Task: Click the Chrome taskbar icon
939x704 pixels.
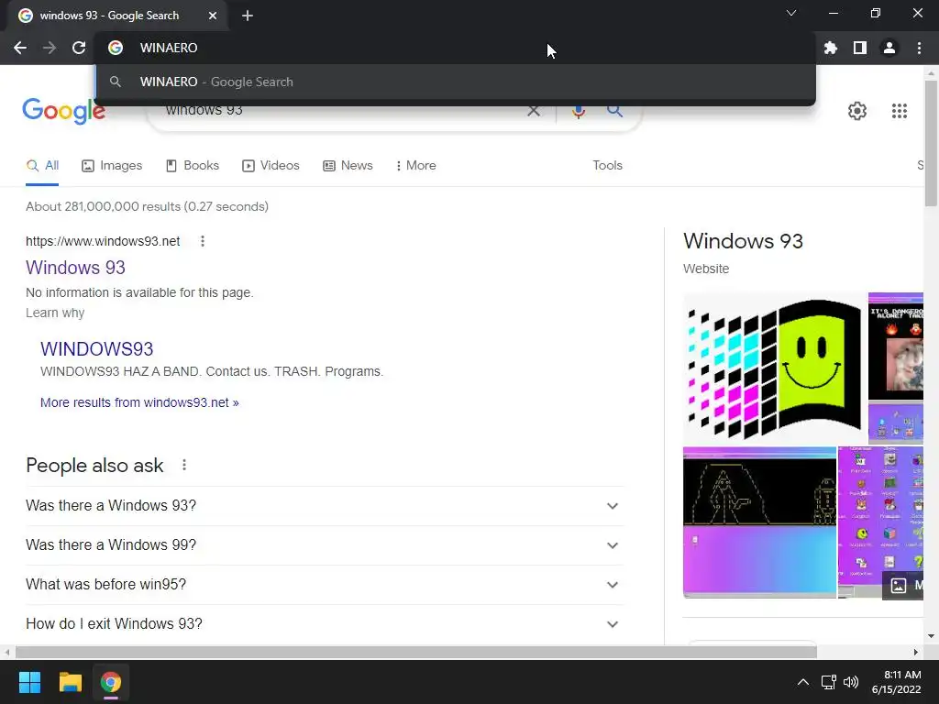Action: pos(111,682)
